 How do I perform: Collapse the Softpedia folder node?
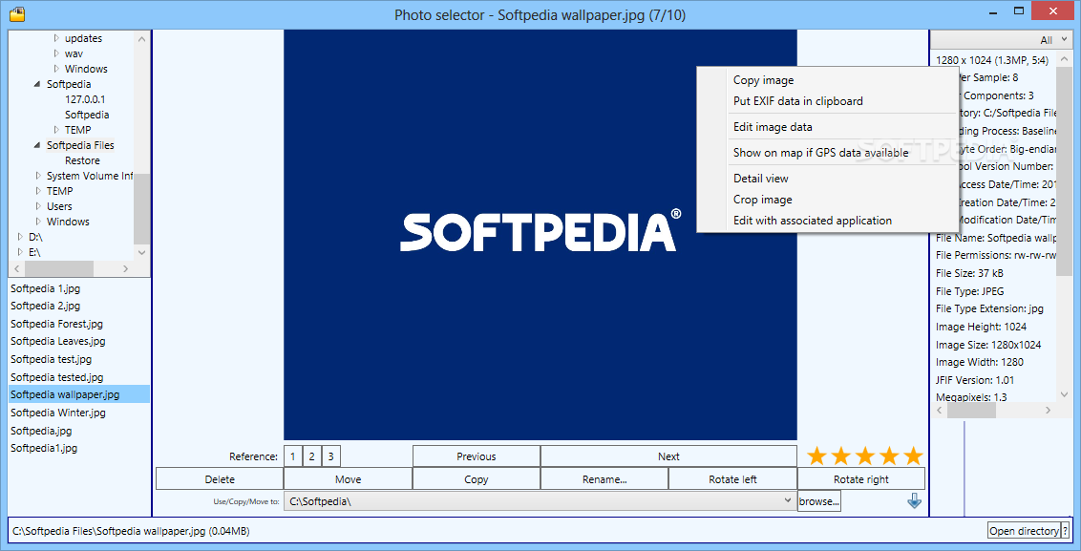tap(38, 84)
